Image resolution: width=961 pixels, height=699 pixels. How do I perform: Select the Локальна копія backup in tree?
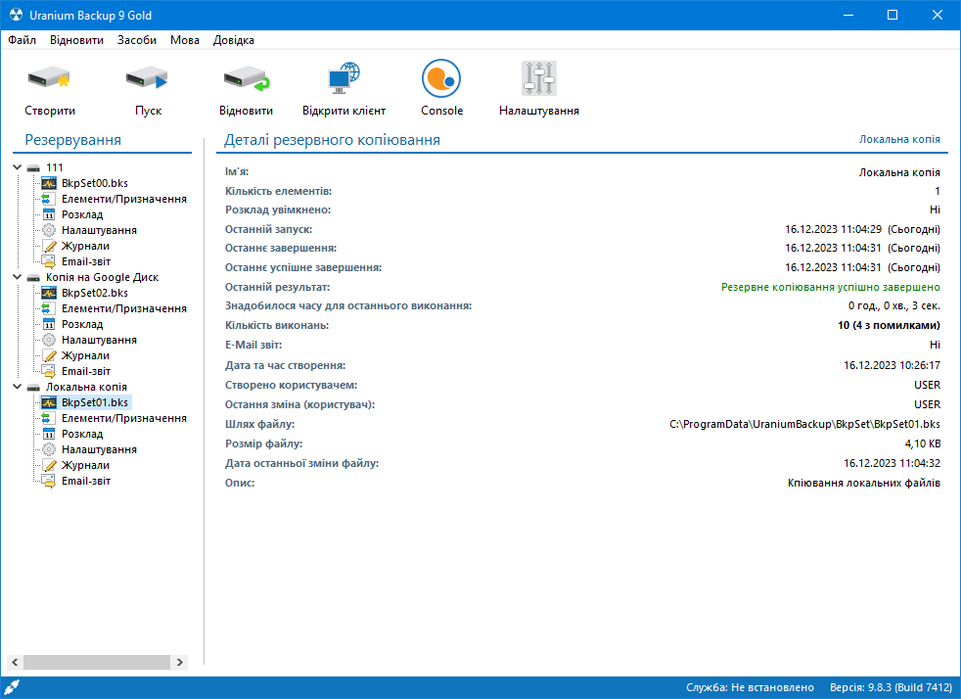coord(86,387)
